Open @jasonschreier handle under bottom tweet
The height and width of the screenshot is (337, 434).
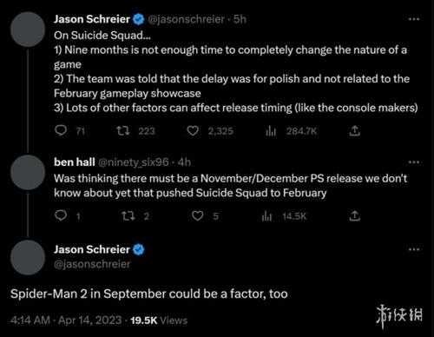[x=92, y=264]
